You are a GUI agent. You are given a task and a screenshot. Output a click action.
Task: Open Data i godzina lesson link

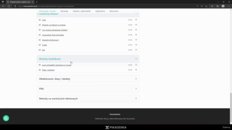click(48, 70)
